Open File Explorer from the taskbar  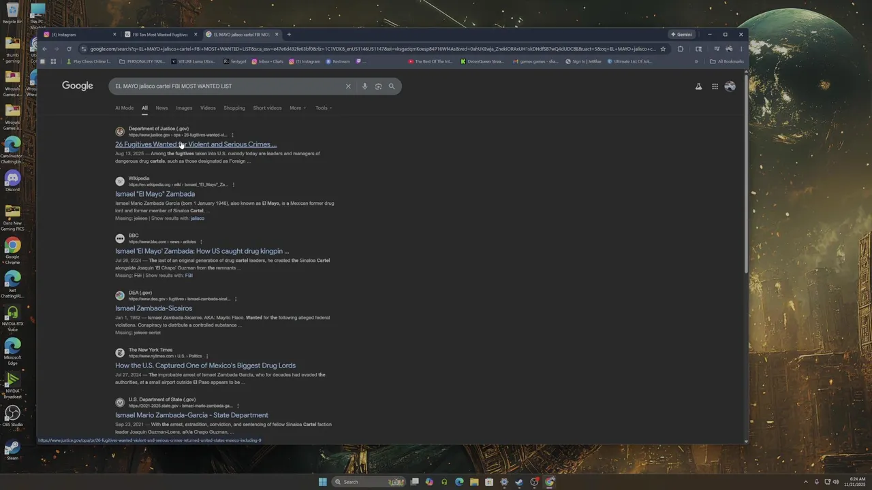(x=474, y=482)
